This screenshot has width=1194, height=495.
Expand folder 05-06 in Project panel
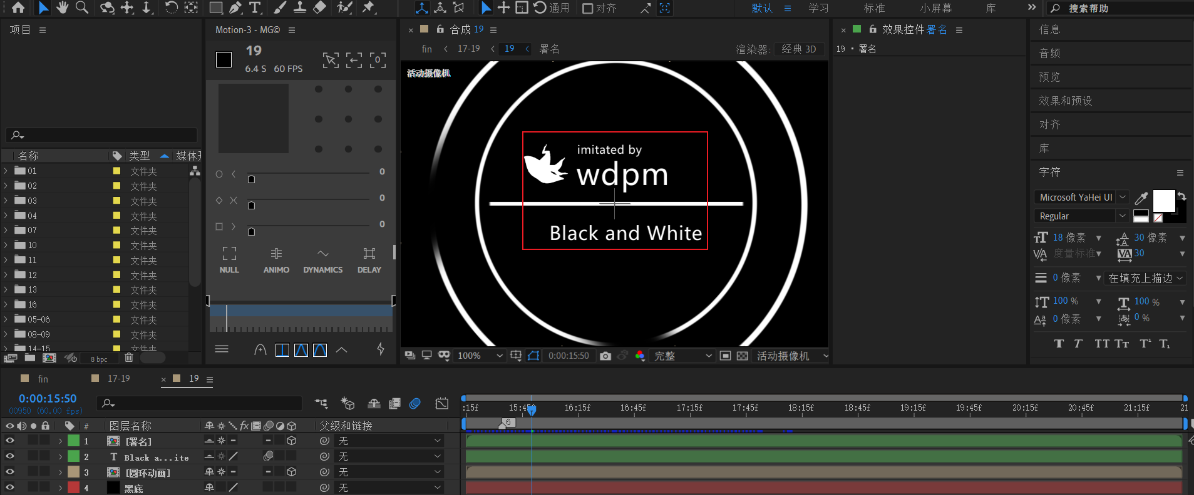coord(6,319)
